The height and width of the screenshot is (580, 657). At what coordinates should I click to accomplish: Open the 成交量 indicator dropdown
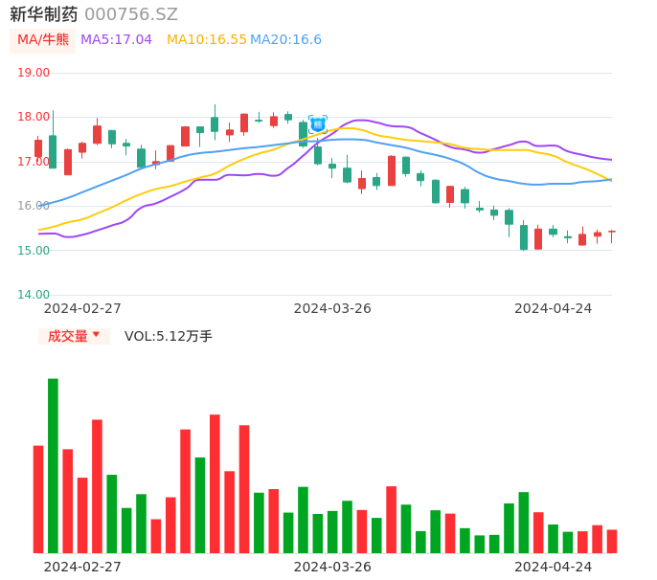[74, 336]
